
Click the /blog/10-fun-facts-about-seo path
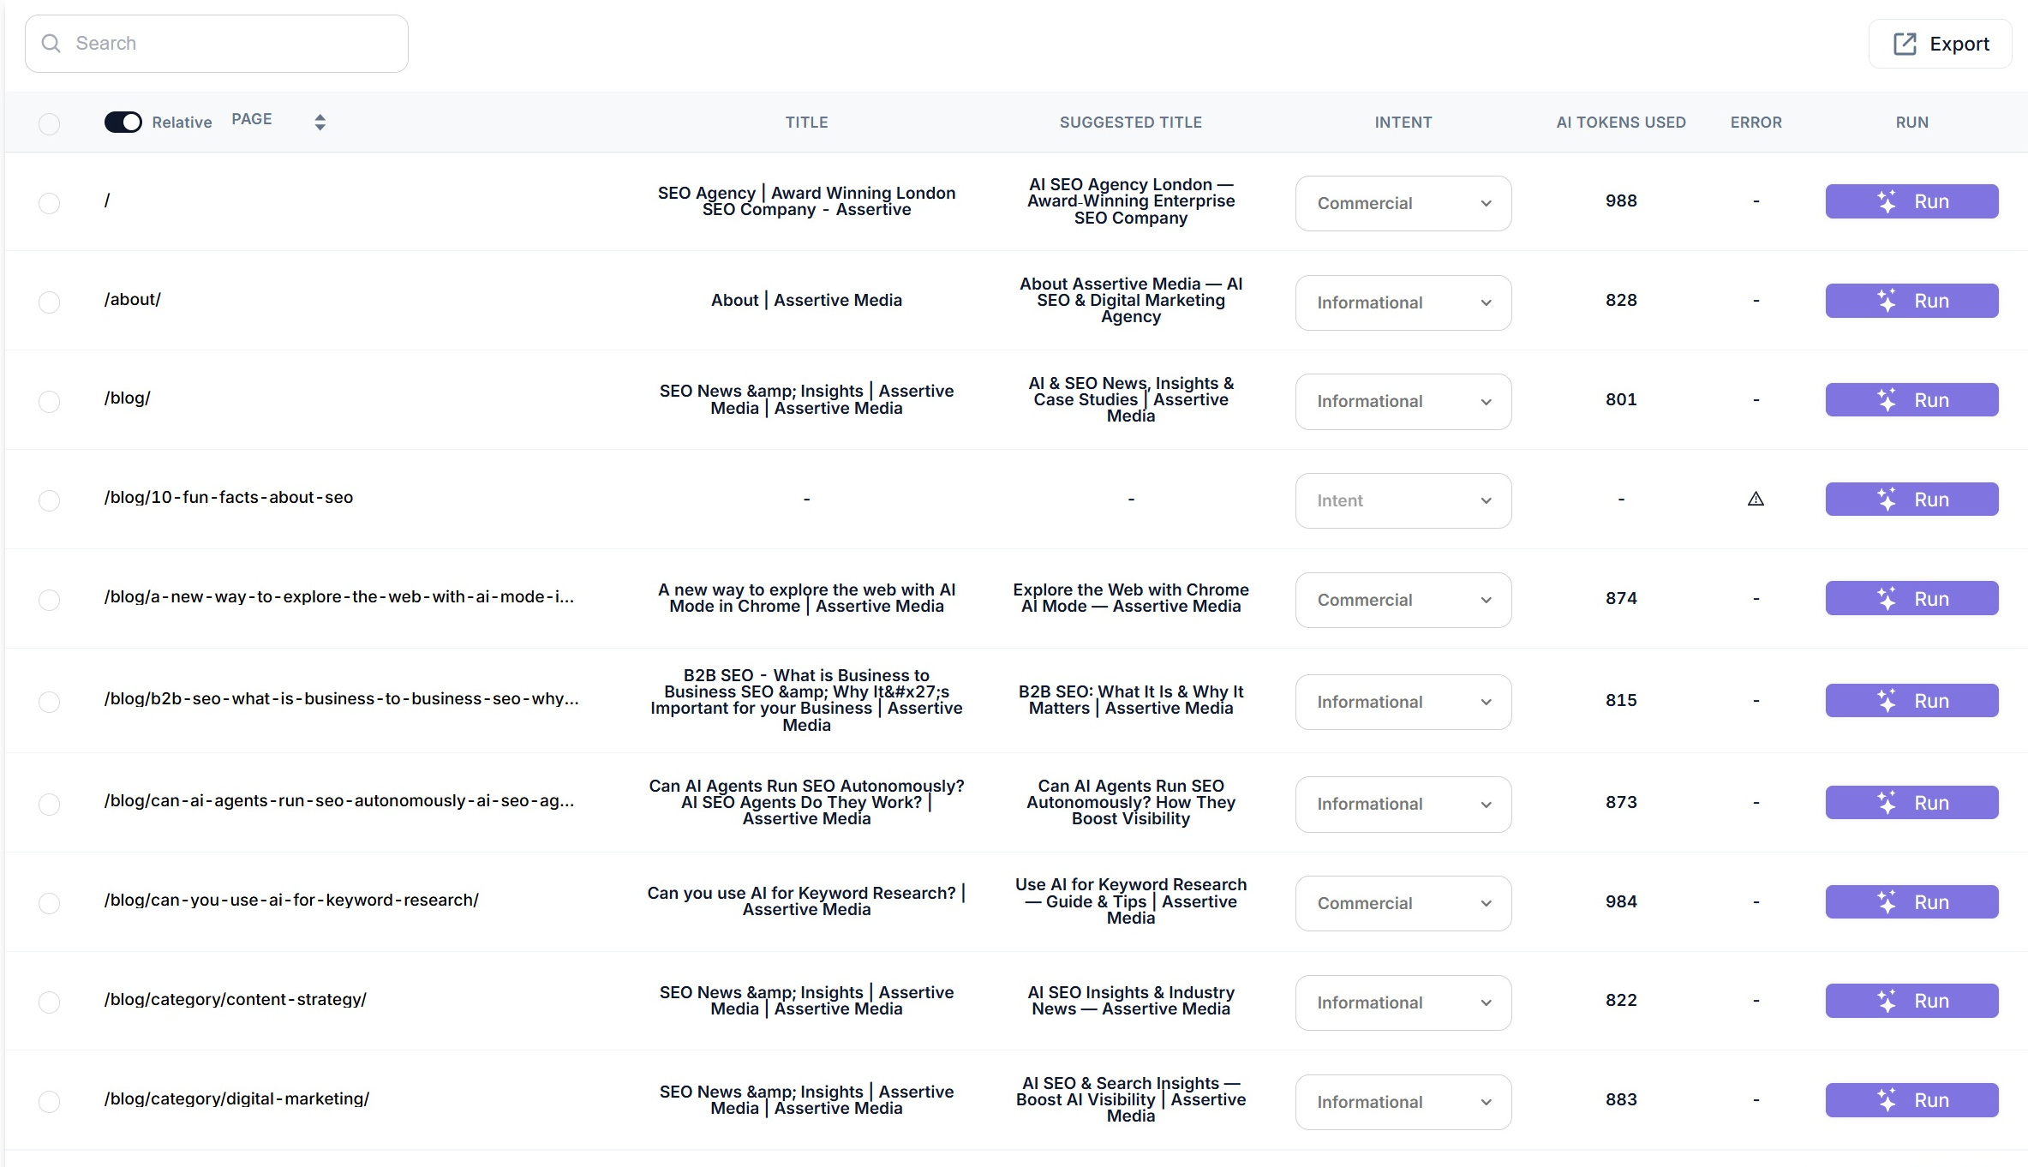click(229, 497)
